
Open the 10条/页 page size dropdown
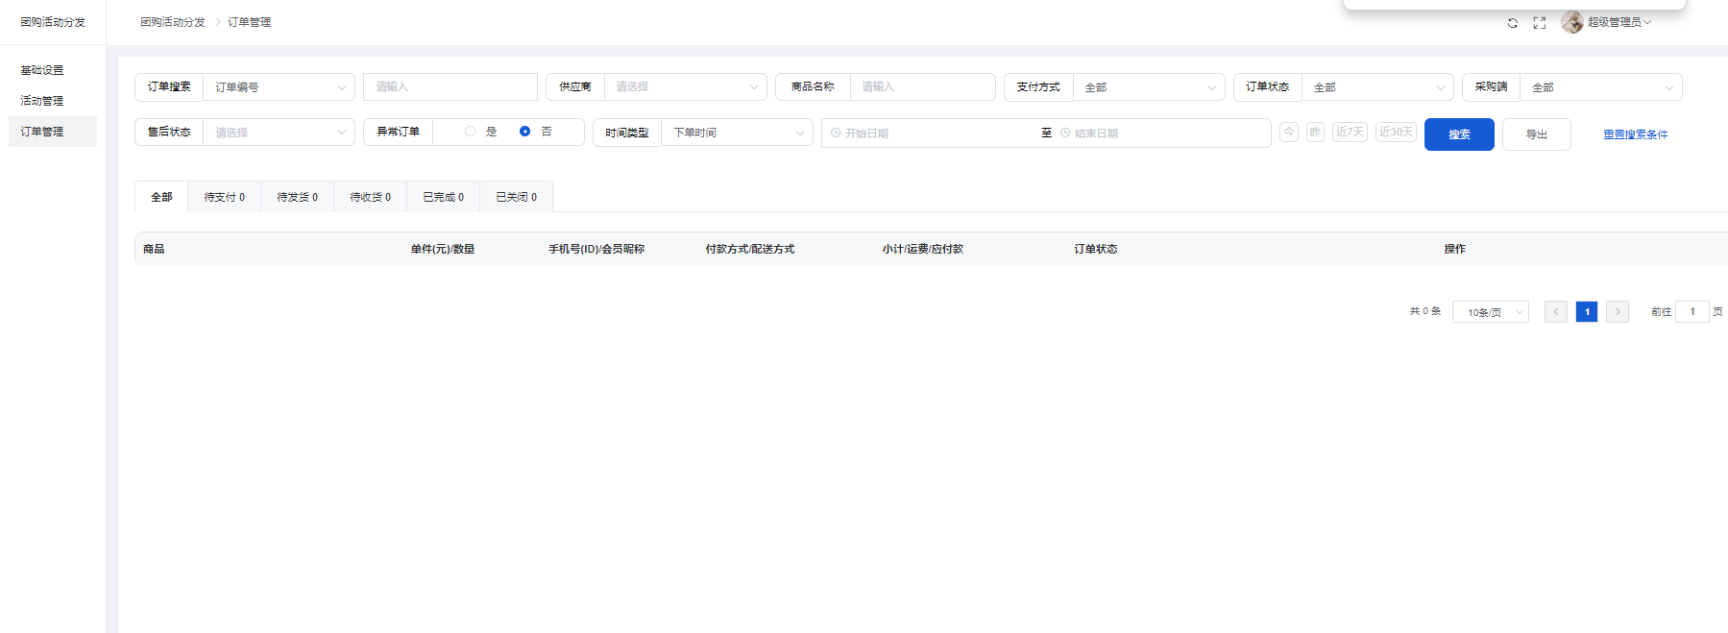pyautogui.click(x=1491, y=312)
